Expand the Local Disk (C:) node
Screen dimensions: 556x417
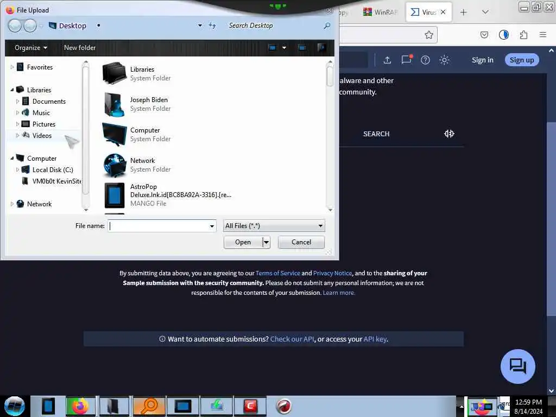tap(17, 169)
